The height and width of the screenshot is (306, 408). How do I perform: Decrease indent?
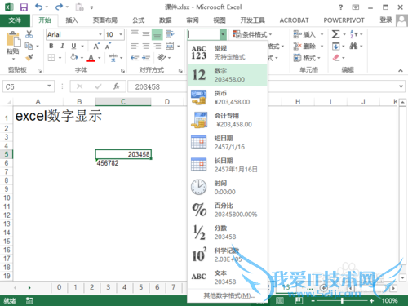pyautogui.click(x=135, y=58)
